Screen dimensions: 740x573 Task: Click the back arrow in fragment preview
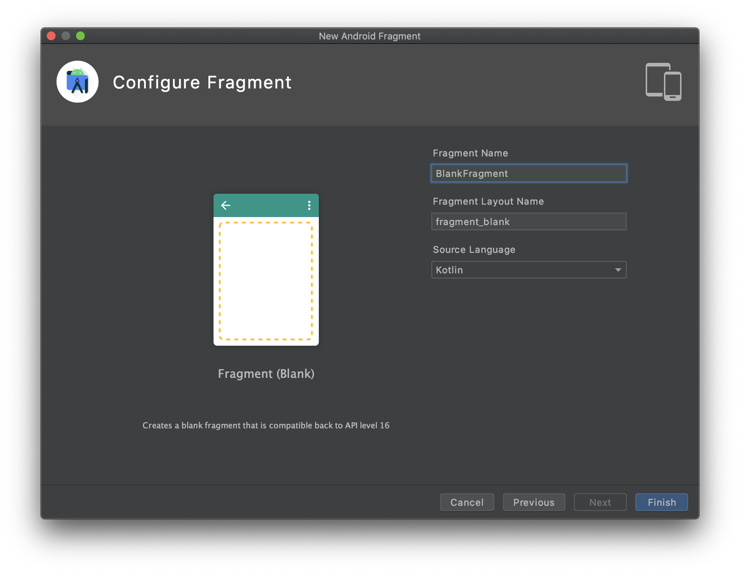pyautogui.click(x=226, y=205)
